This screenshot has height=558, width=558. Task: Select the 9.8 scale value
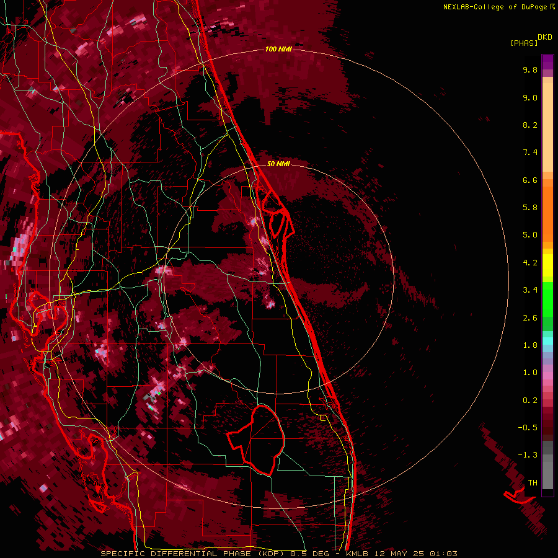pos(530,69)
